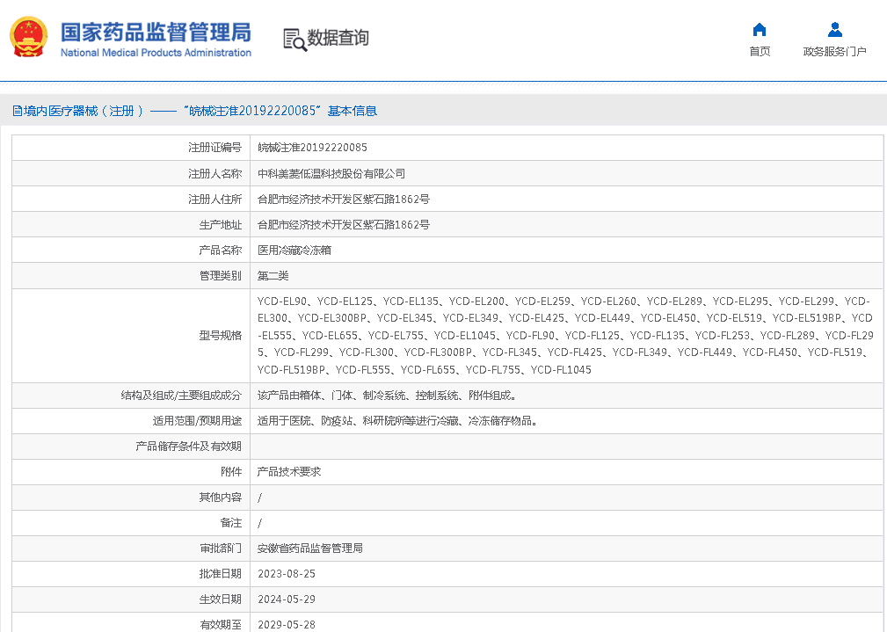887x632 pixels.
Task: Click the National Medical Products Administration English text
Action: click(156, 53)
